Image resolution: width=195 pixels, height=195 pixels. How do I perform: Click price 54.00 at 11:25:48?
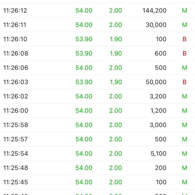click(x=84, y=168)
